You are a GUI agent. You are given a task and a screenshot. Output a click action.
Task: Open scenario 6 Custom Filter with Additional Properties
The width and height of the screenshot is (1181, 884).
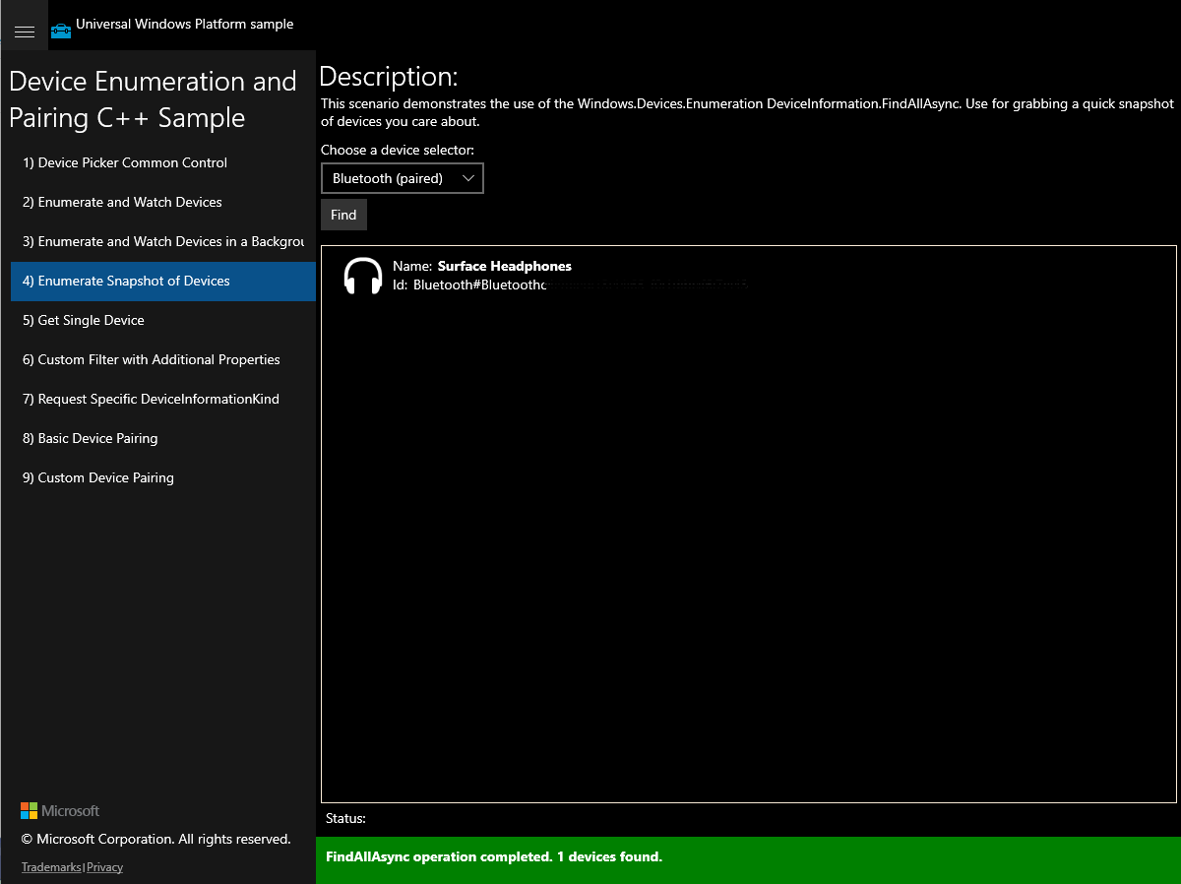163,360
